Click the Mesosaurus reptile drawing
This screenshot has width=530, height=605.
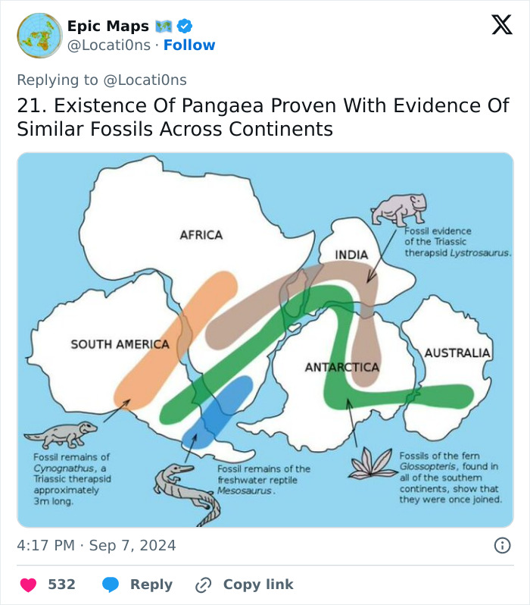186,491
